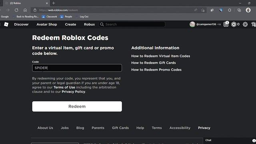Open the Robux menu item

89,24
